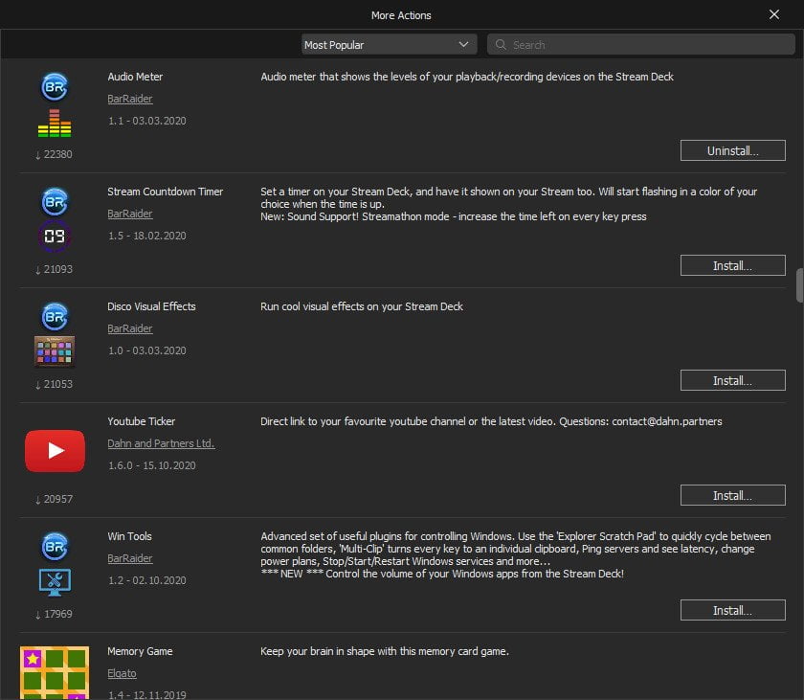The width and height of the screenshot is (804, 700).
Task: Open BarRaider author link under Audio Meter
Action: point(130,99)
